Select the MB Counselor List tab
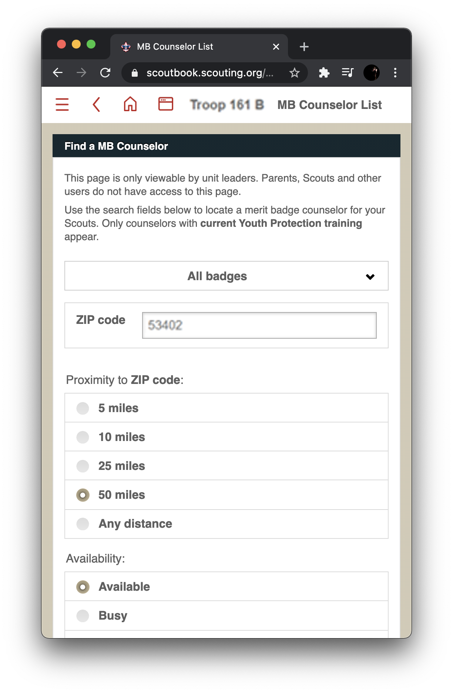Viewport: 453px width, 693px height. 199,47
